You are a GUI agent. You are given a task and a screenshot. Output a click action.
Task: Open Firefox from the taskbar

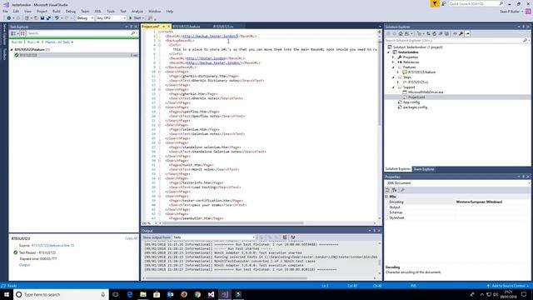(x=184, y=294)
